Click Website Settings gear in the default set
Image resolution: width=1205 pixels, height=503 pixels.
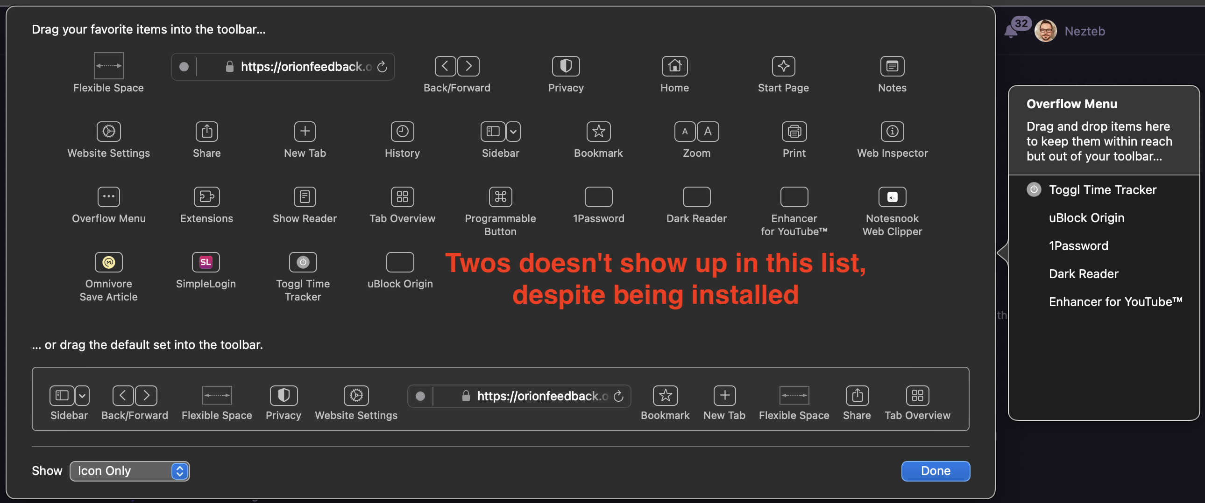(x=356, y=396)
